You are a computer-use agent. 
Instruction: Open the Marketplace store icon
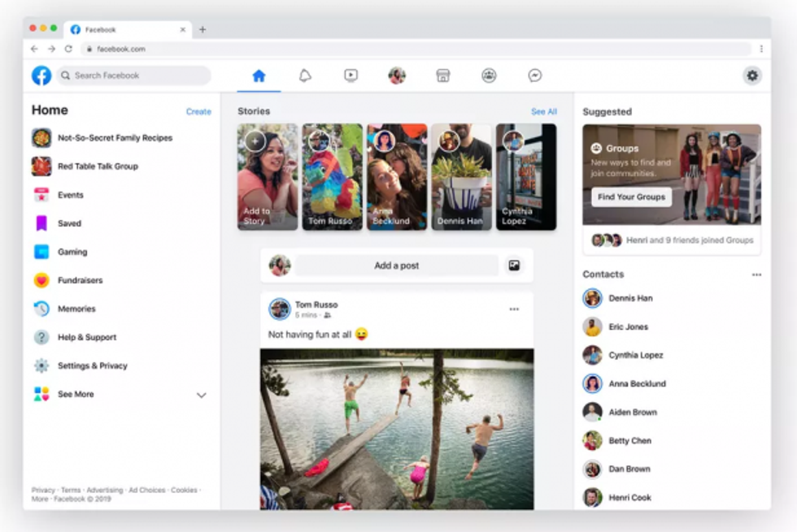(x=443, y=76)
